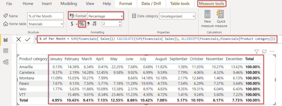Switch to the Modeling tab

(69, 4)
